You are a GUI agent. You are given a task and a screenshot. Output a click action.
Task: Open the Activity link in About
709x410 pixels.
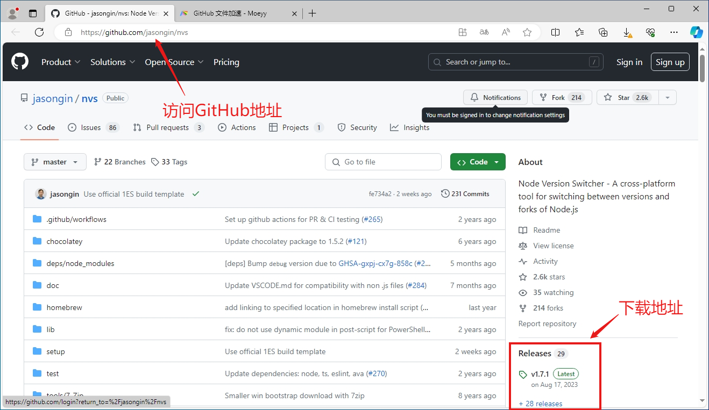[538, 261]
